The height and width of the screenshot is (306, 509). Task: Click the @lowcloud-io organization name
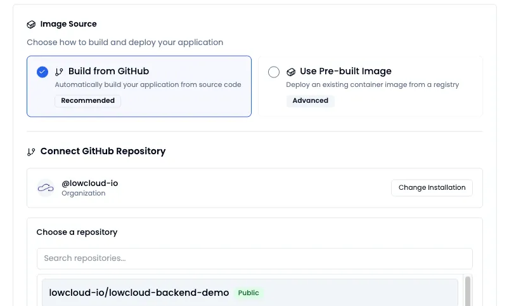click(x=90, y=183)
